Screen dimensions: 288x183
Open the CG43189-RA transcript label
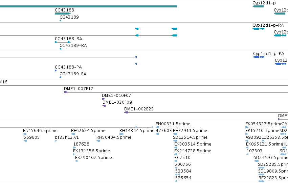point(73,46)
